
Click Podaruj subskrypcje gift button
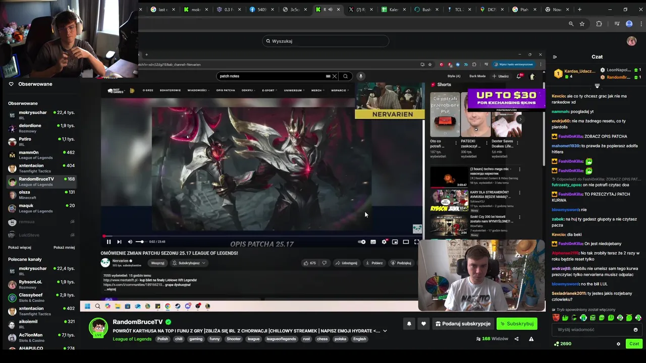(x=463, y=324)
